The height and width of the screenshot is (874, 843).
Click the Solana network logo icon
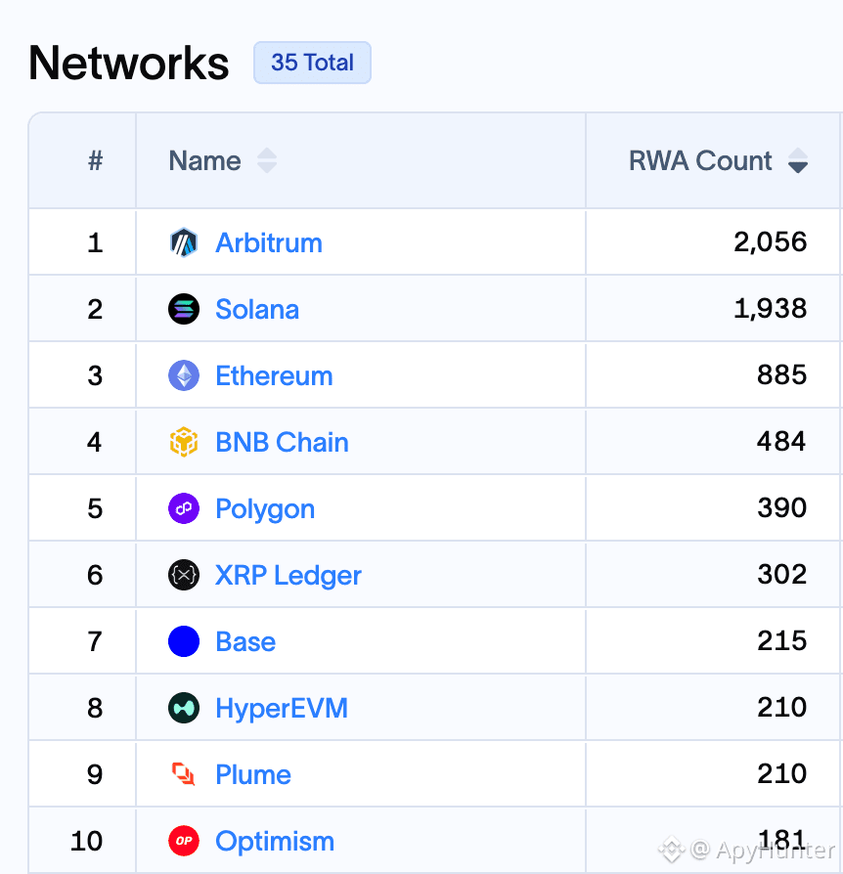click(184, 309)
